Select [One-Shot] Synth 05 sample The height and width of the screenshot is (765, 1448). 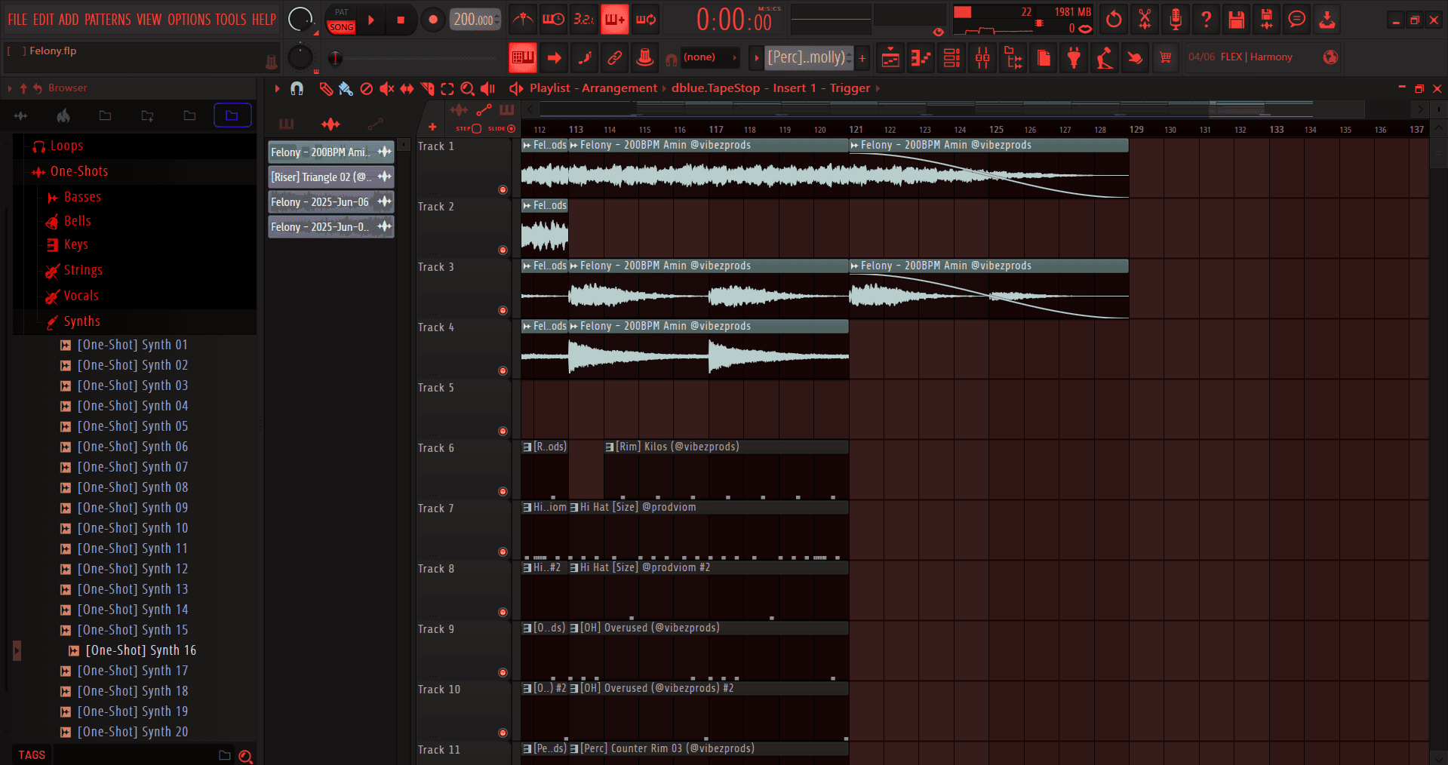click(x=132, y=426)
